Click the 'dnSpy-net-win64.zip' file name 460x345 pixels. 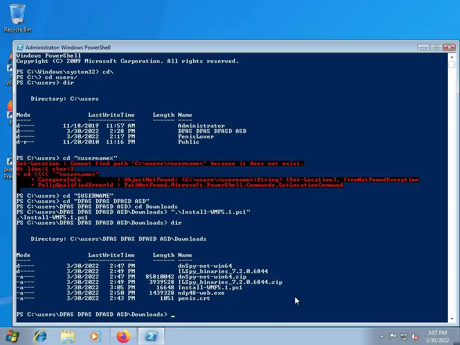[212, 277]
